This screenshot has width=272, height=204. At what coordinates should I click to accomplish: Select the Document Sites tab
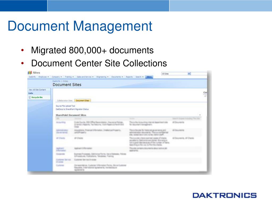click(82, 101)
